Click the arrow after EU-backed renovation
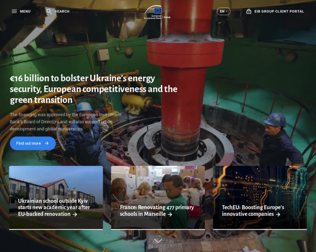The width and height of the screenshot is (316, 252). pyautogui.click(x=75, y=214)
